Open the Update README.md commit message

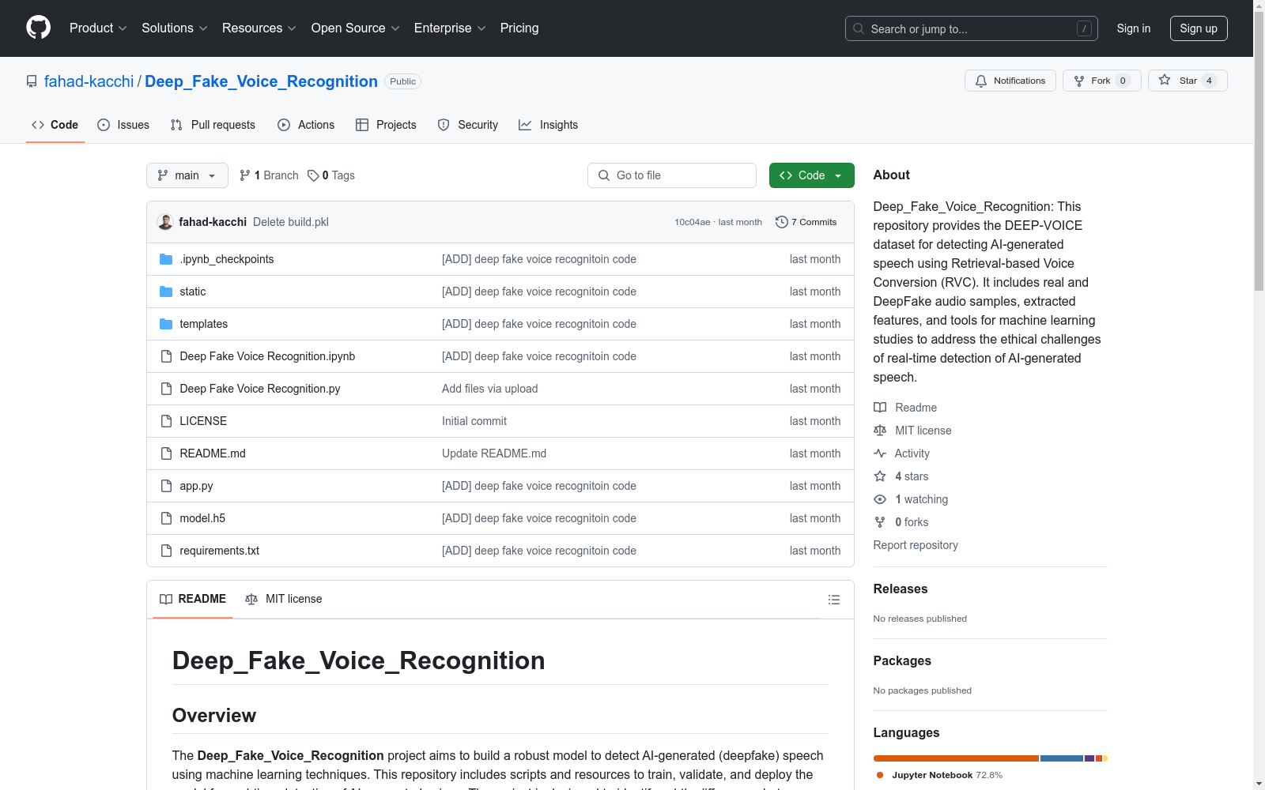pos(494,453)
